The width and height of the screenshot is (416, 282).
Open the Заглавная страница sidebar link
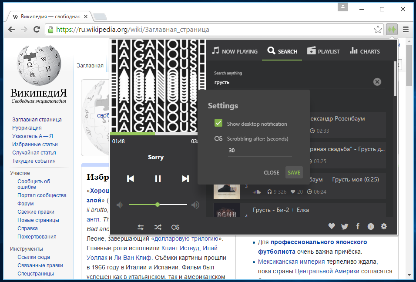click(37, 120)
